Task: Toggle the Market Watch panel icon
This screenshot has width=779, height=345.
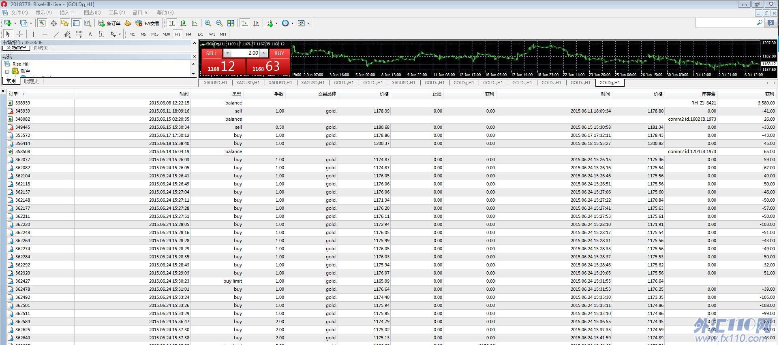Action: coord(42,23)
